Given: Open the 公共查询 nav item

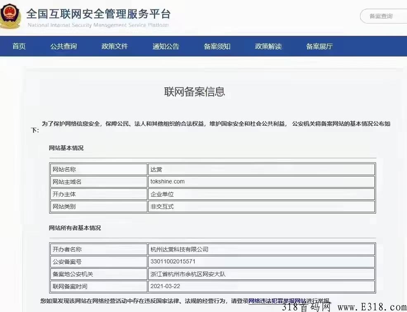Looking at the screenshot, I should 64,47.
